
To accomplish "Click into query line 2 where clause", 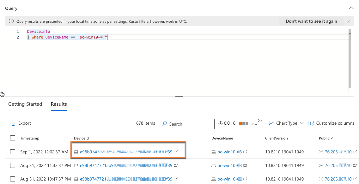I will (67, 37).
